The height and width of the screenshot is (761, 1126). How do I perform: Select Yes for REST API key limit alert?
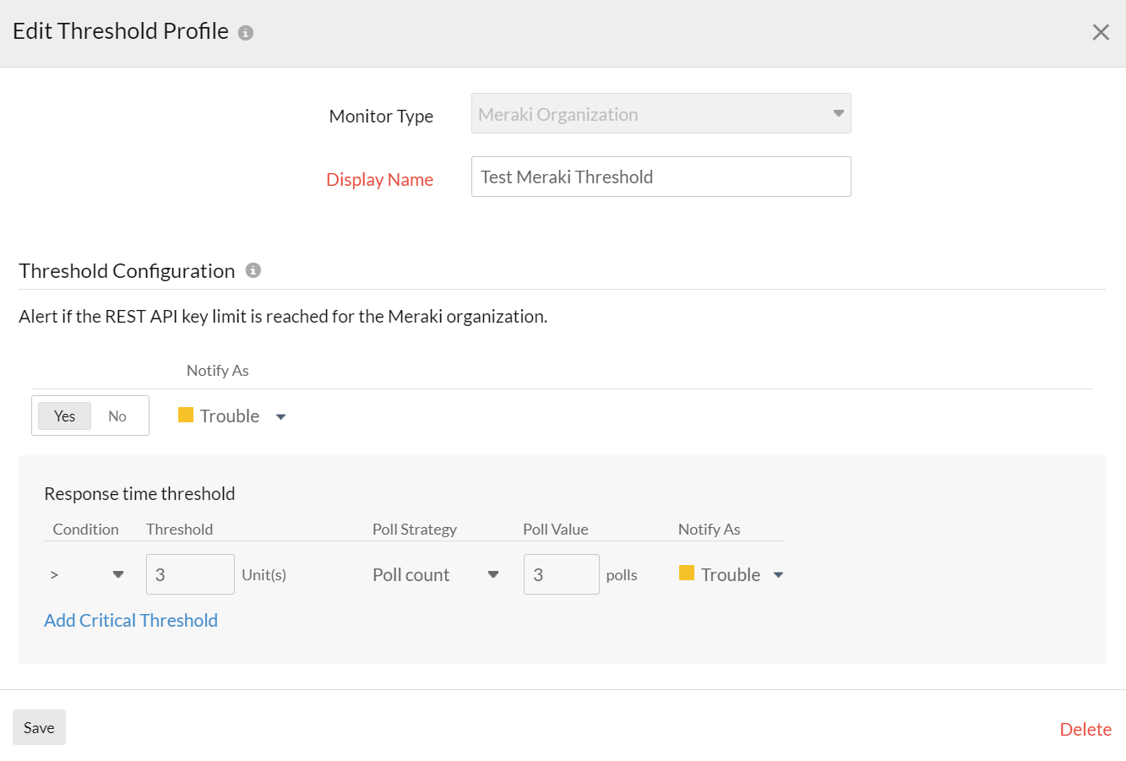point(64,416)
